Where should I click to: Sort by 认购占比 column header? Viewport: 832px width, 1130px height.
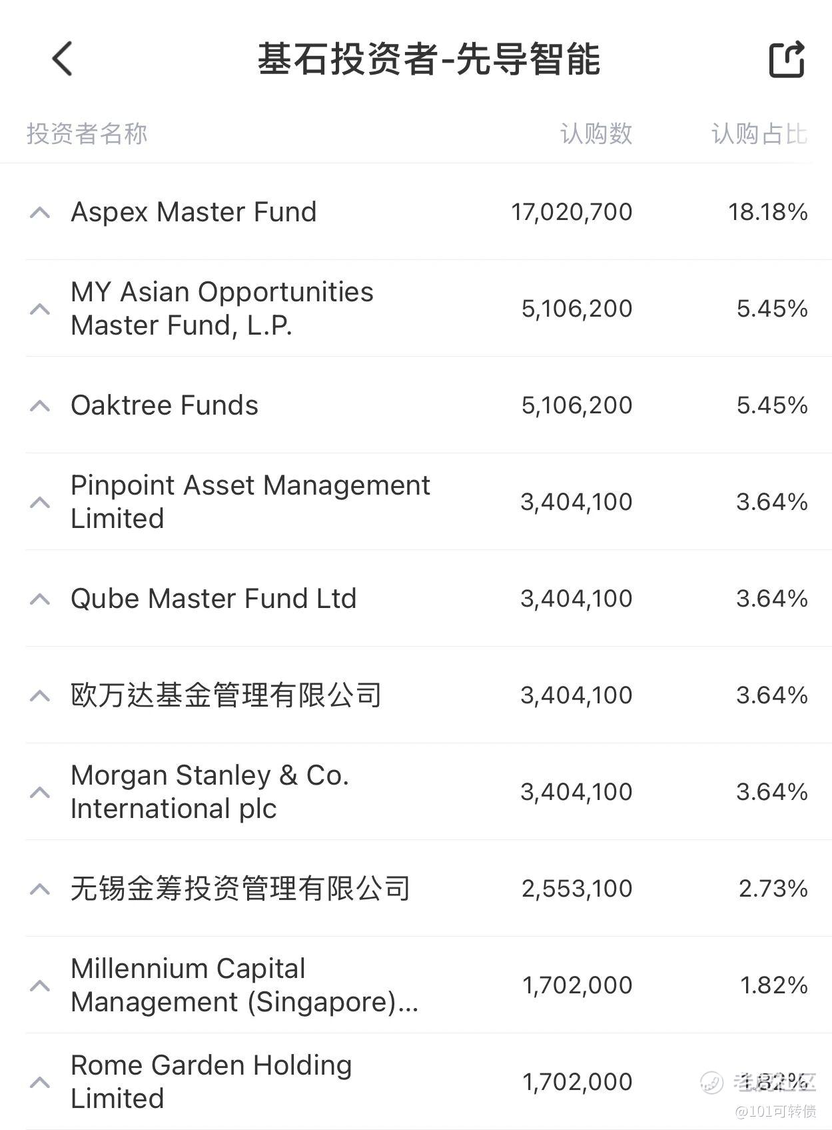(x=759, y=134)
